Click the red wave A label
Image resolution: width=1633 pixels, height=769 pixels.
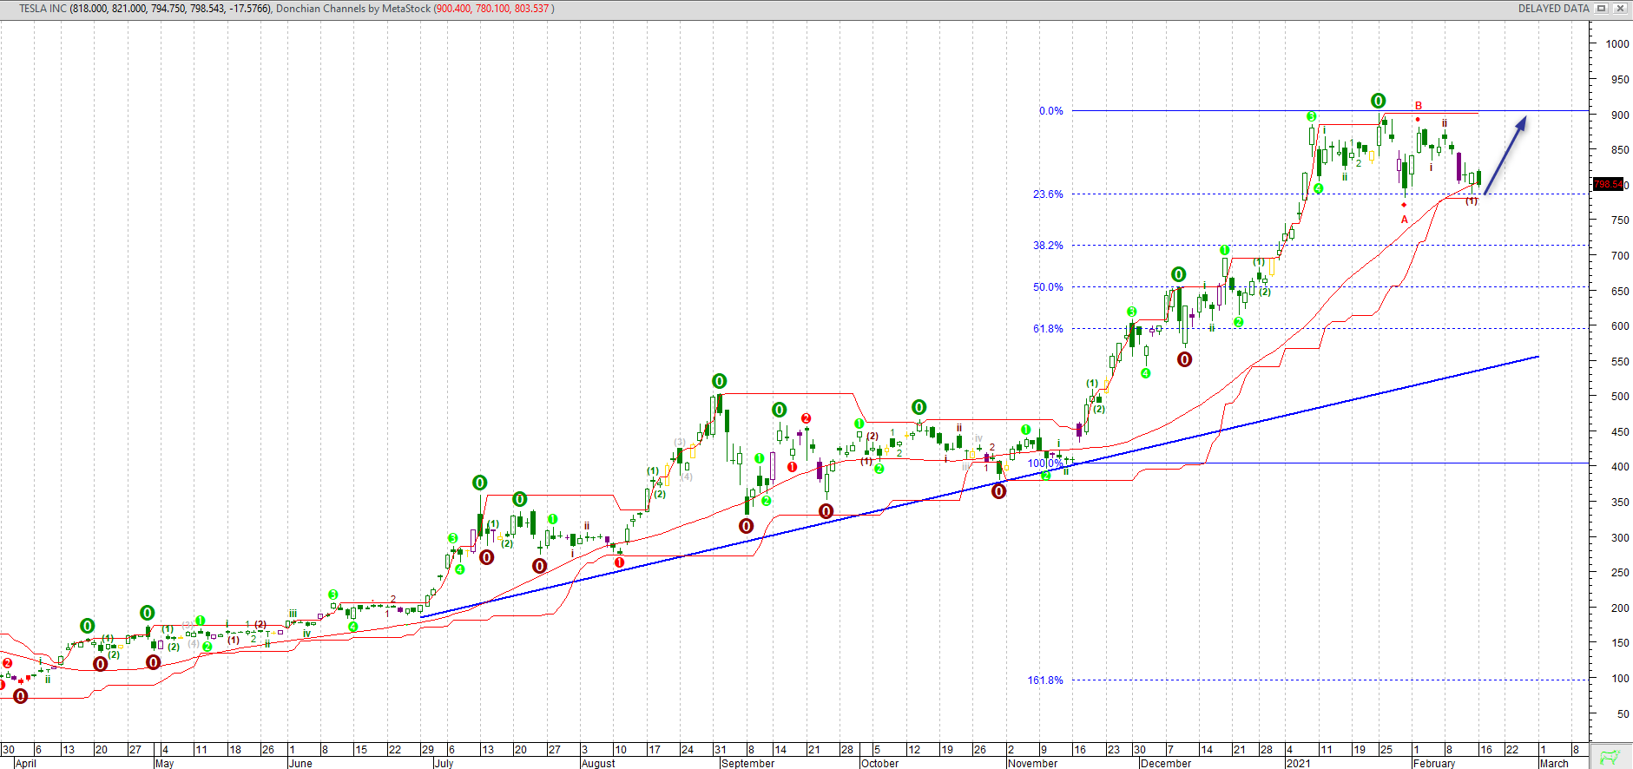[1405, 220]
